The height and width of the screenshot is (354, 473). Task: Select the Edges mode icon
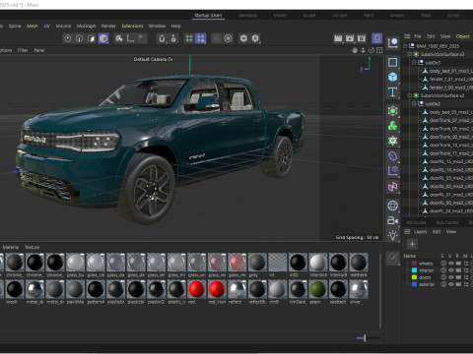(80, 38)
